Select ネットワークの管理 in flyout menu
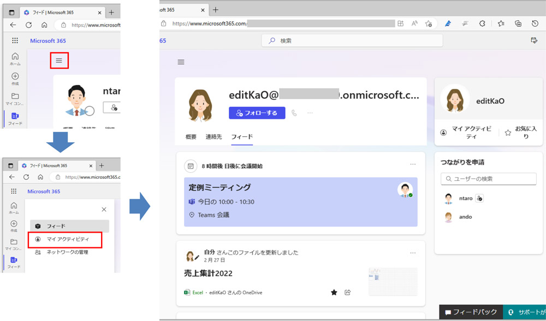 [62, 252]
